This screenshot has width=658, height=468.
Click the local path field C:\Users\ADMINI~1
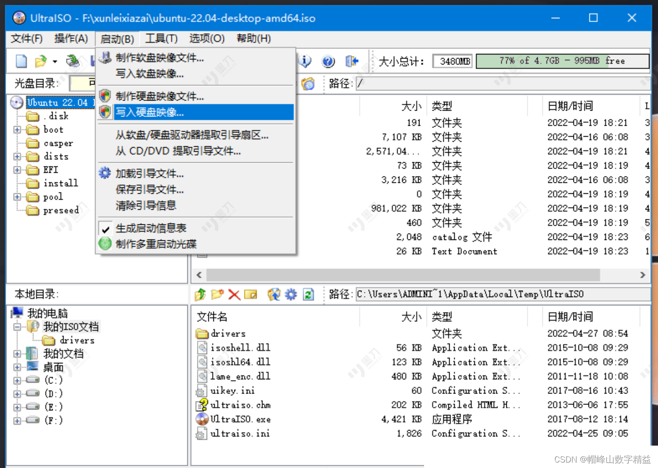click(503, 294)
